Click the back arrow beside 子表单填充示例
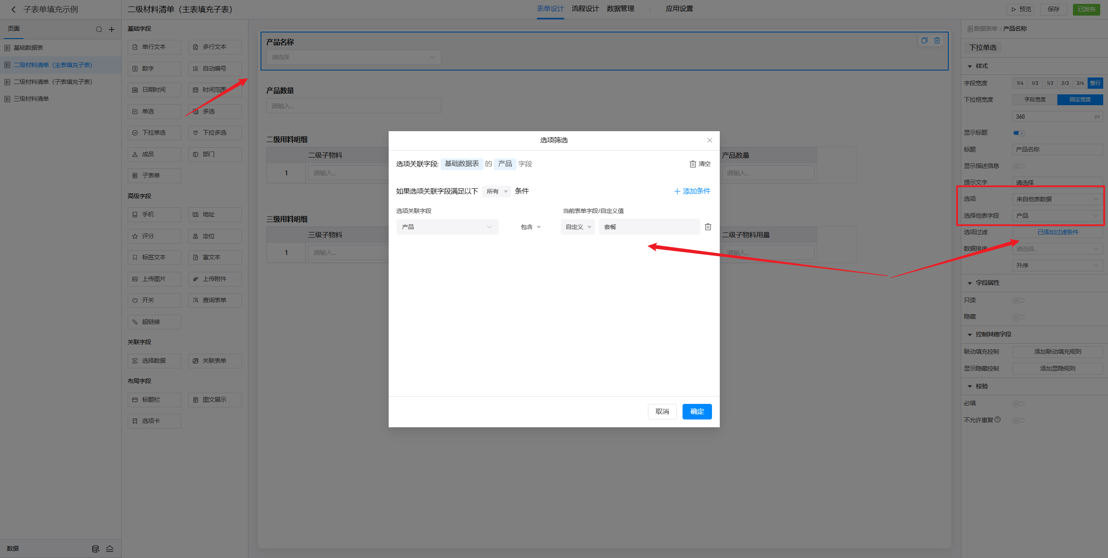The height and width of the screenshot is (558, 1108). [13, 10]
